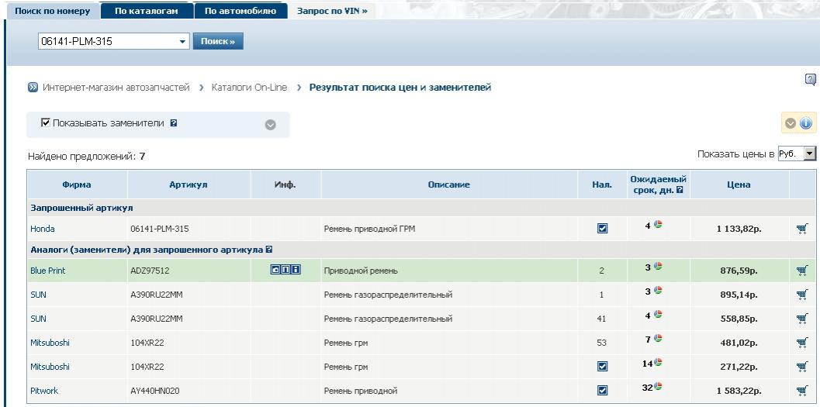This screenshot has height=407, width=820.
Task: Expand the chevron in the yellow info panel
Action: [x=791, y=123]
